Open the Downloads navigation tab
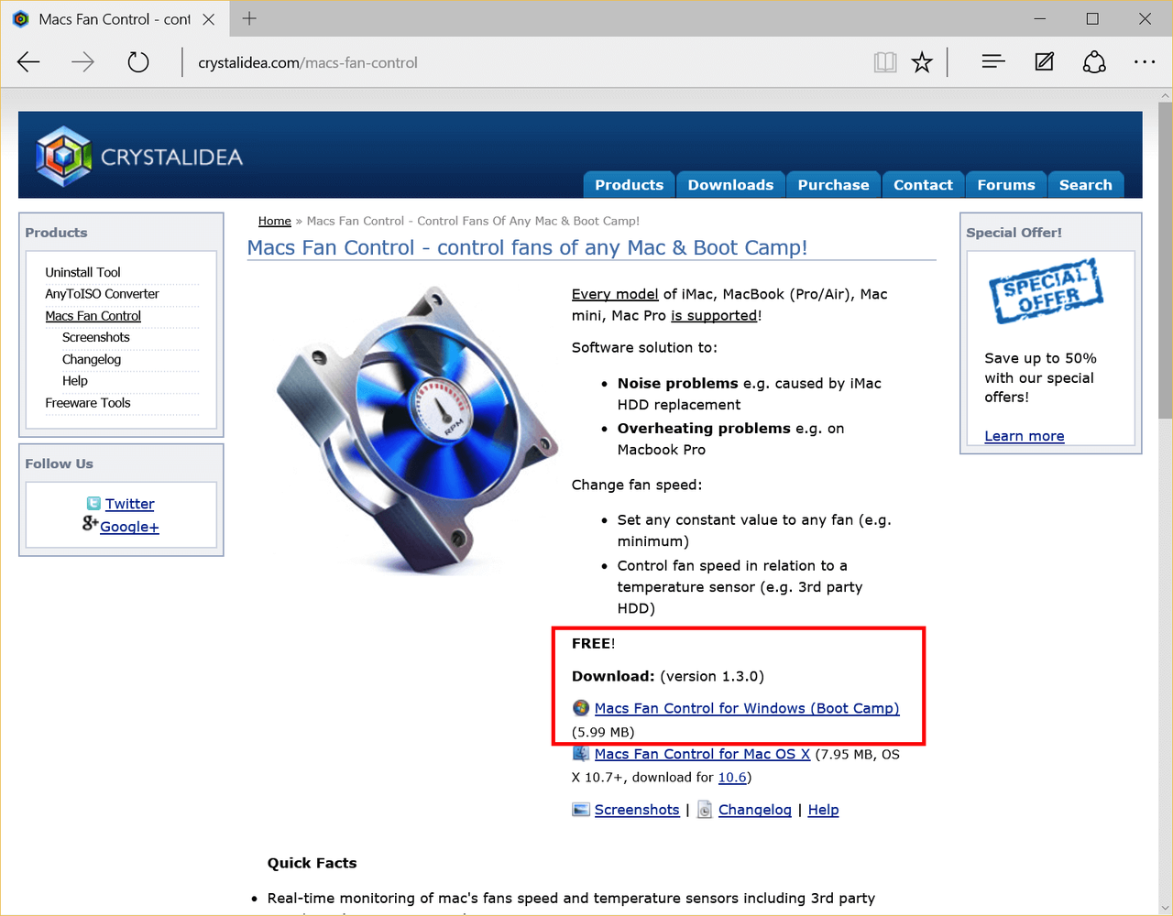This screenshot has height=916, width=1173. [730, 185]
